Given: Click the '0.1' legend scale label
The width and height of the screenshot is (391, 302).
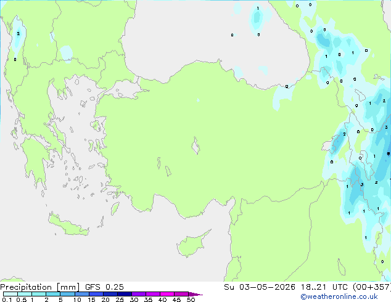Looking at the screenshot, I should pyautogui.click(x=7, y=300).
